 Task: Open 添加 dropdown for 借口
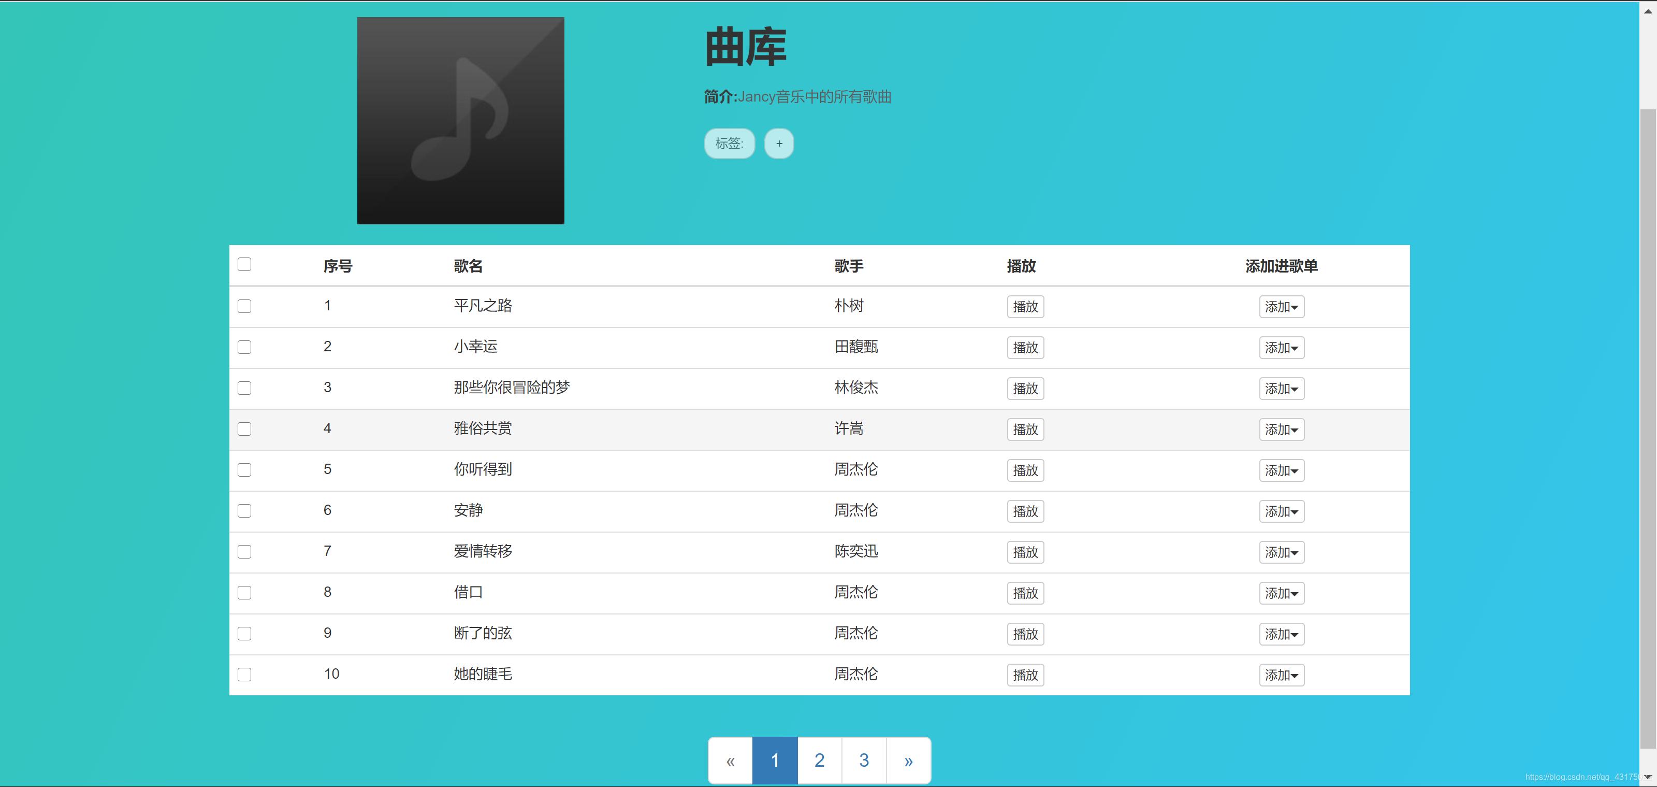coord(1282,593)
